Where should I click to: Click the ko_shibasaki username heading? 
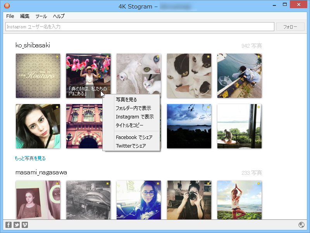point(33,45)
